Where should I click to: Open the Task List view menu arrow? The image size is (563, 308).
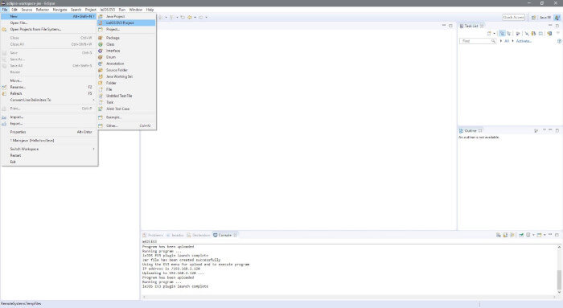click(558, 34)
